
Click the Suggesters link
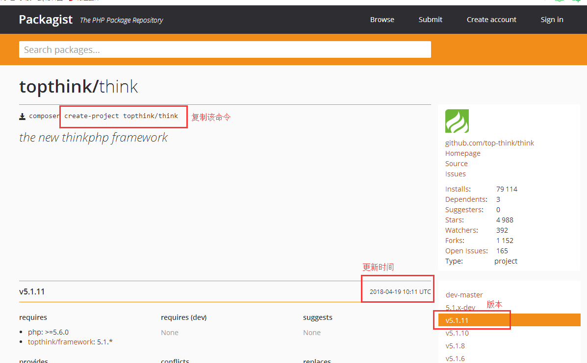(464, 210)
